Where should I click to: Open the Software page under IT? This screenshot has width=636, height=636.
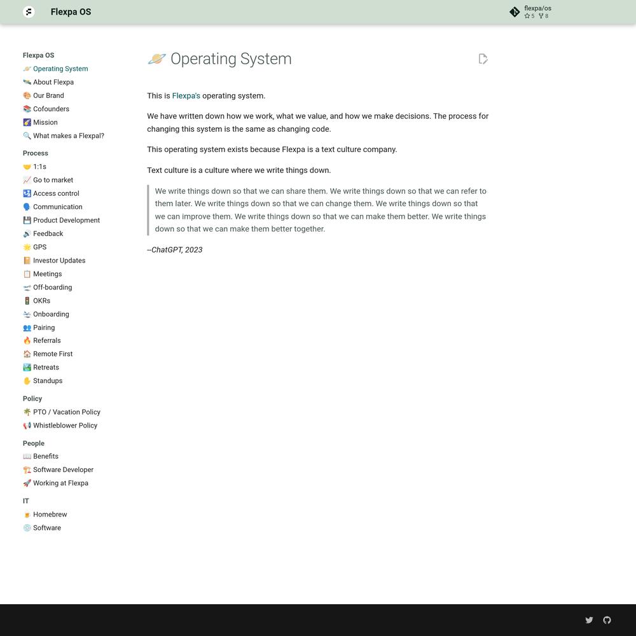[x=42, y=527]
